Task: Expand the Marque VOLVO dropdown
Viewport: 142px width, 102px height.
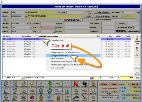Action: (x=27, y=24)
